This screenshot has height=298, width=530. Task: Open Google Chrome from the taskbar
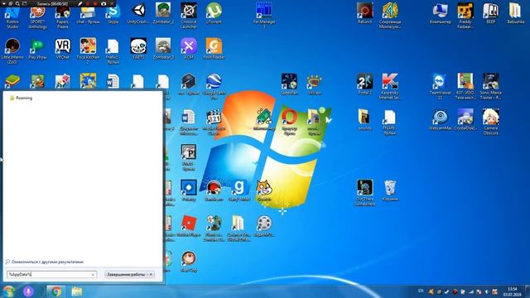[56, 291]
